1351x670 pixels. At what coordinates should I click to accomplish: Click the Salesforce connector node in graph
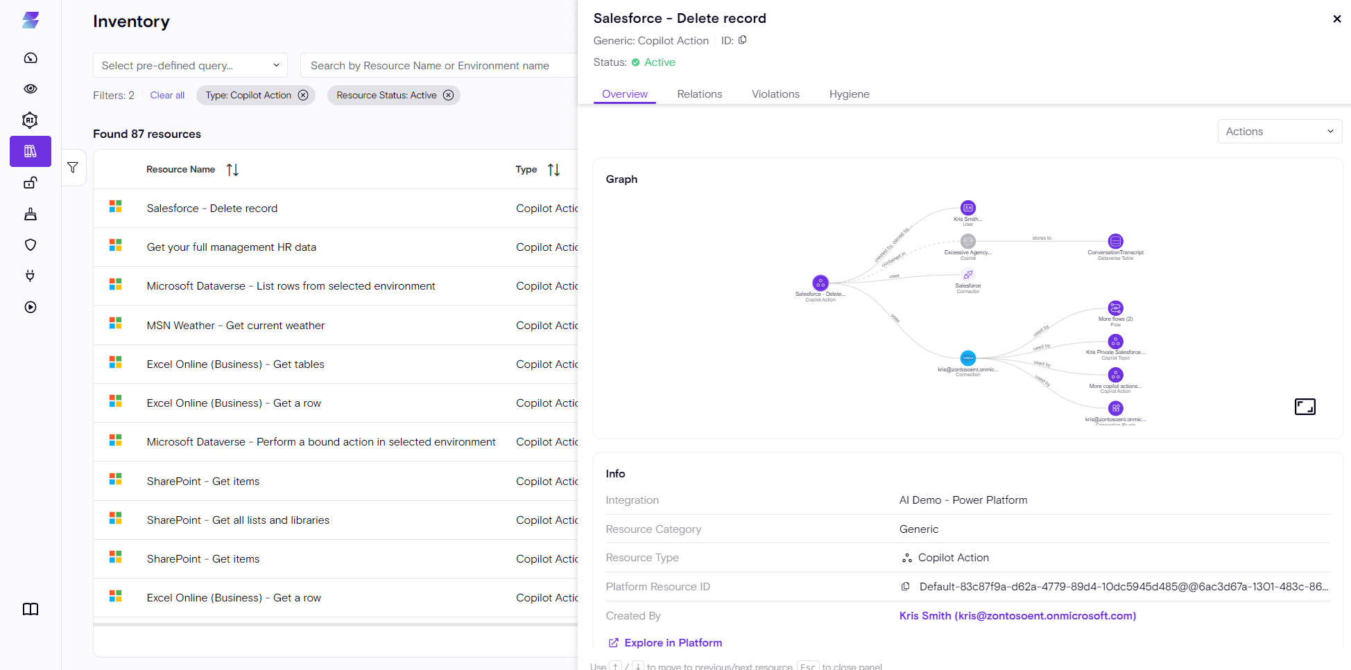[x=968, y=275]
